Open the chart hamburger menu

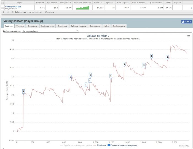pyautogui.click(x=189, y=36)
